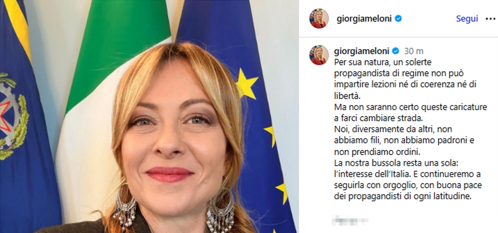Screen dimensions: 498x233
Task: Open the profile avatar in the post header
Action: point(319,19)
